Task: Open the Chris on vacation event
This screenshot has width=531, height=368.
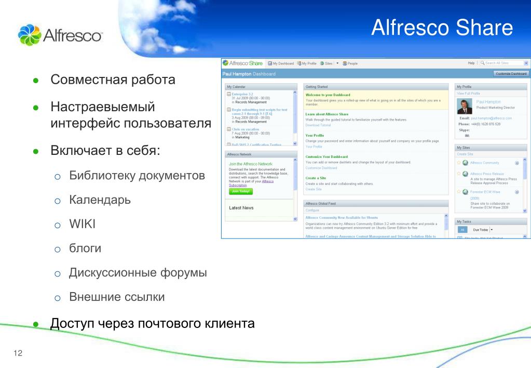Action: coord(245,129)
